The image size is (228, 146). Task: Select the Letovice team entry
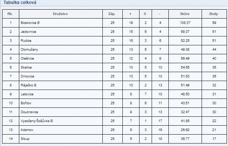click(x=27, y=94)
